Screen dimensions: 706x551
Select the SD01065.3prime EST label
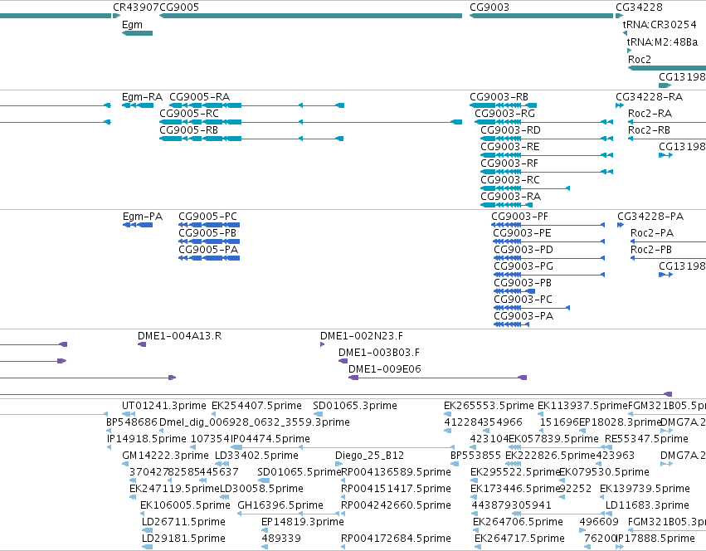[x=355, y=406]
